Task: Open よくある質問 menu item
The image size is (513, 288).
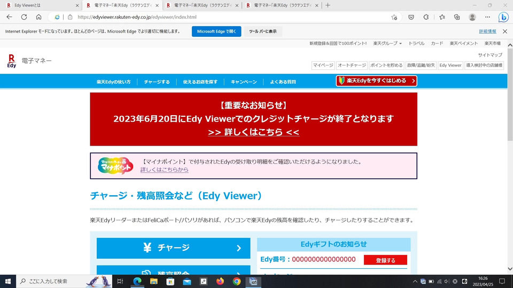Action: pyautogui.click(x=283, y=82)
